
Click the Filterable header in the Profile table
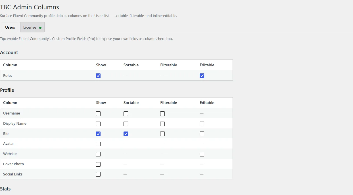(x=168, y=103)
